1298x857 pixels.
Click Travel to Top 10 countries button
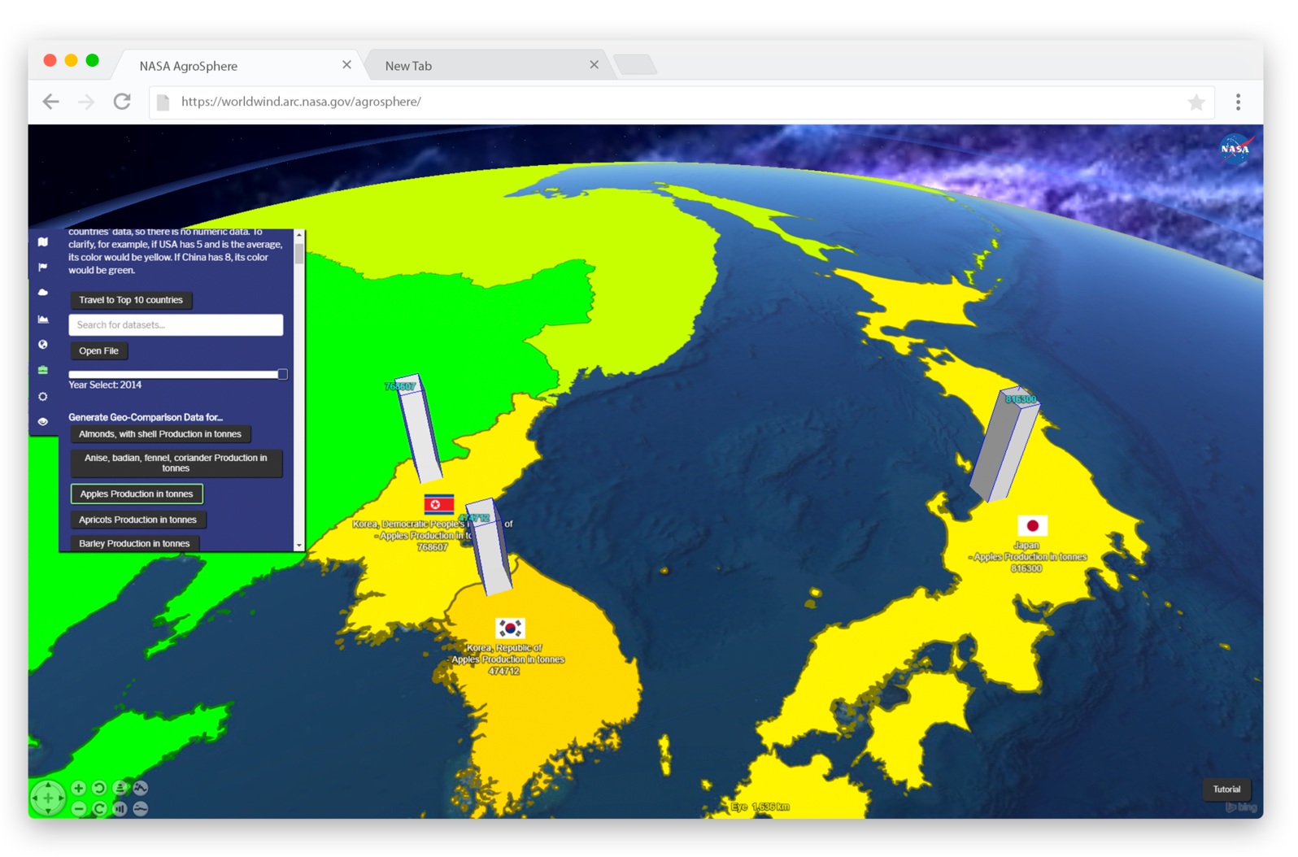click(x=131, y=300)
